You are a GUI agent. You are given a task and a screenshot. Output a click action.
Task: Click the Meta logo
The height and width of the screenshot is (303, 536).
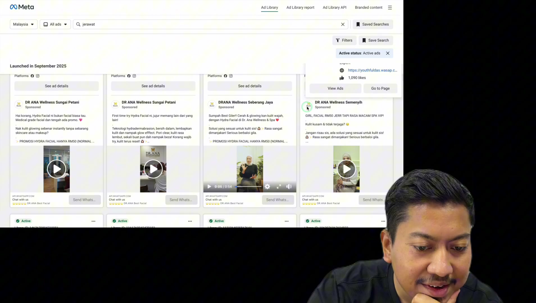click(22, 7)
